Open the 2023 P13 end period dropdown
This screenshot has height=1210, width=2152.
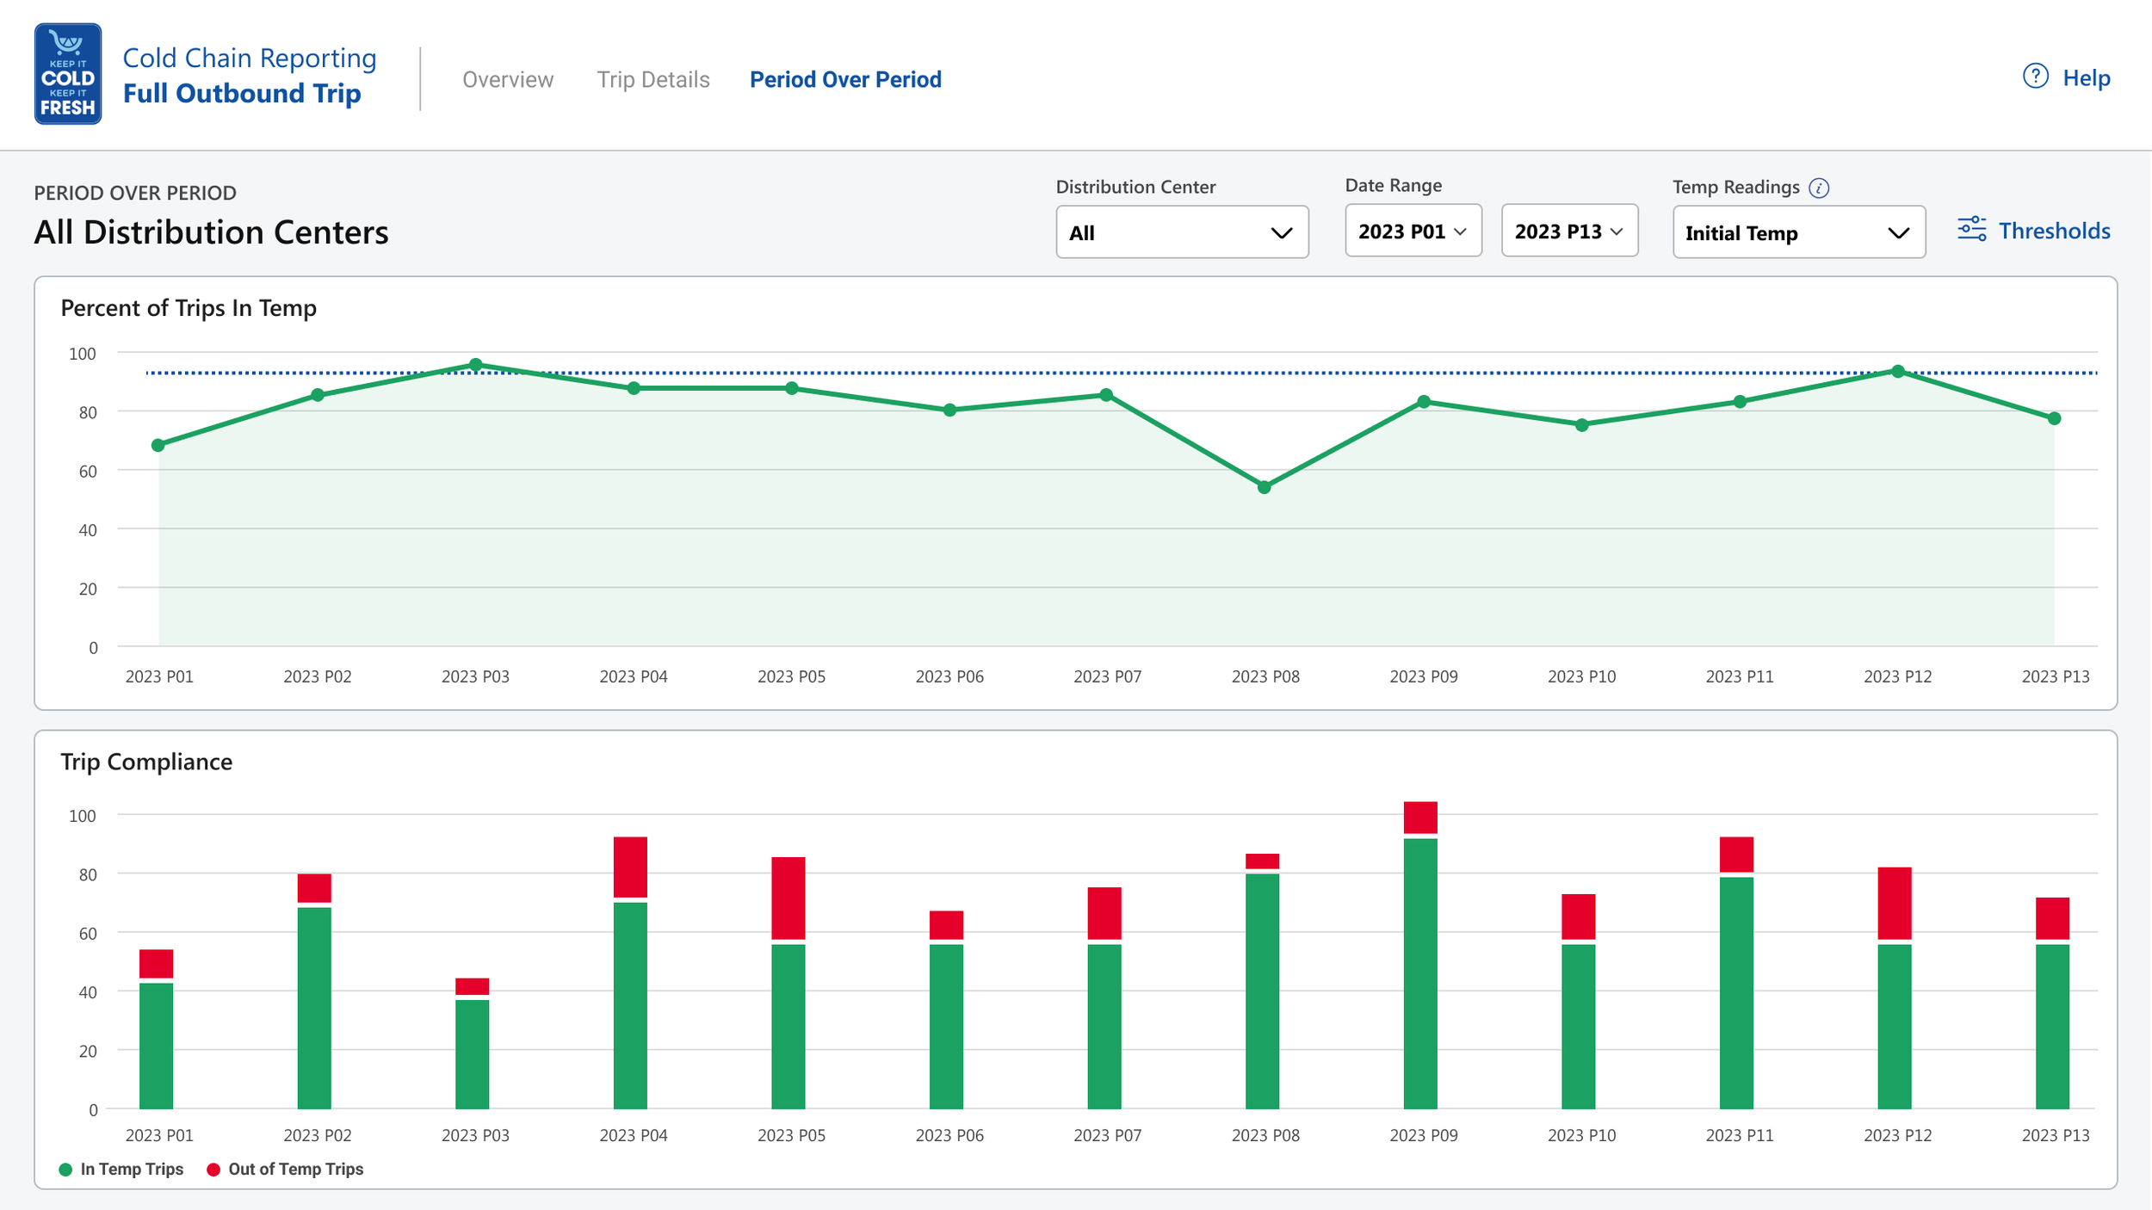1569,231
